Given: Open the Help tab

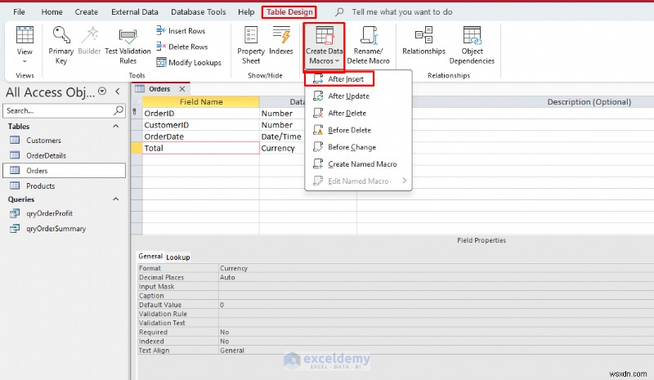Looking at the screenshot, I should pos(246,12).
